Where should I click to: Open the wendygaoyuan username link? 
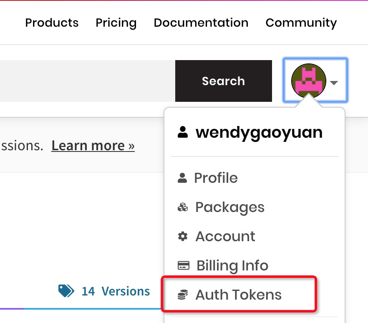(x=259, y=133)
